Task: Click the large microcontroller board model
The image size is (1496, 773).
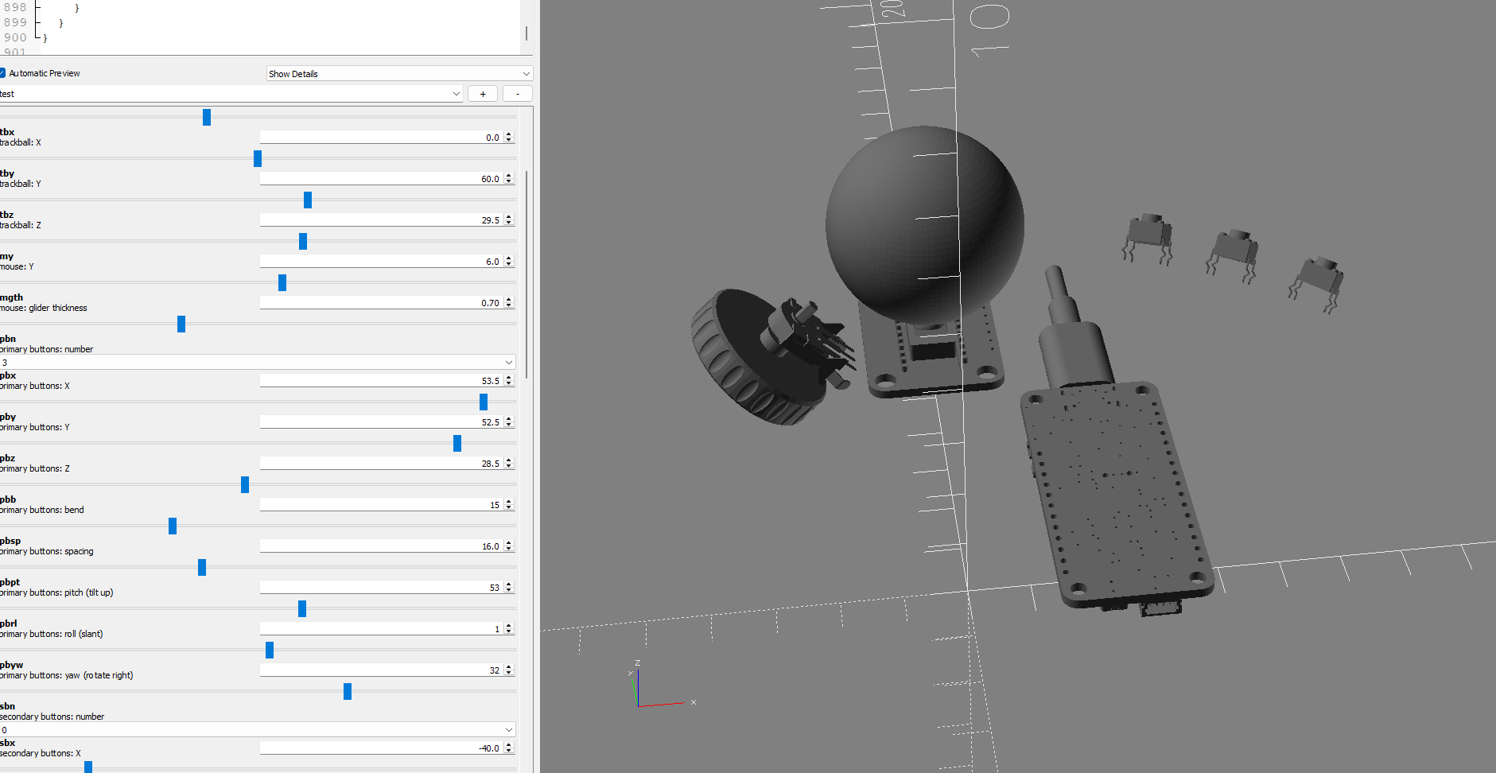Action: click(1113, 493)
